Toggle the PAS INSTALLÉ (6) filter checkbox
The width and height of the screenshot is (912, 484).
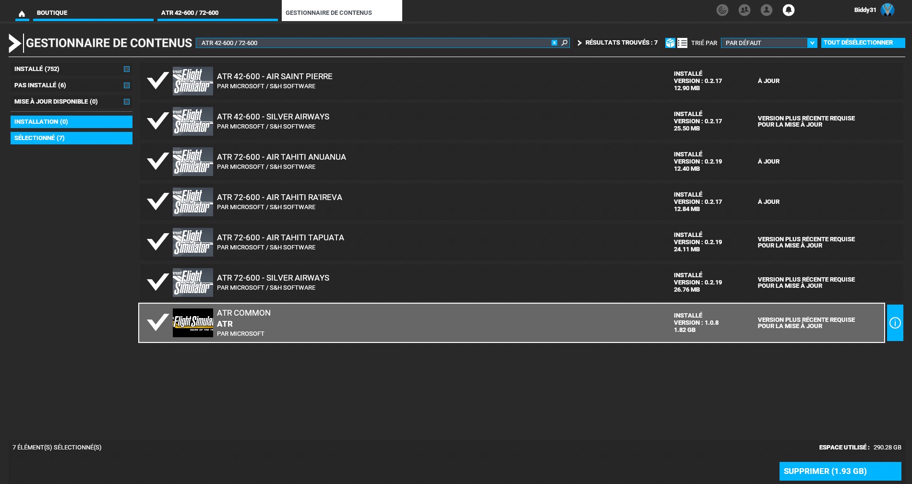coord(127,85)
